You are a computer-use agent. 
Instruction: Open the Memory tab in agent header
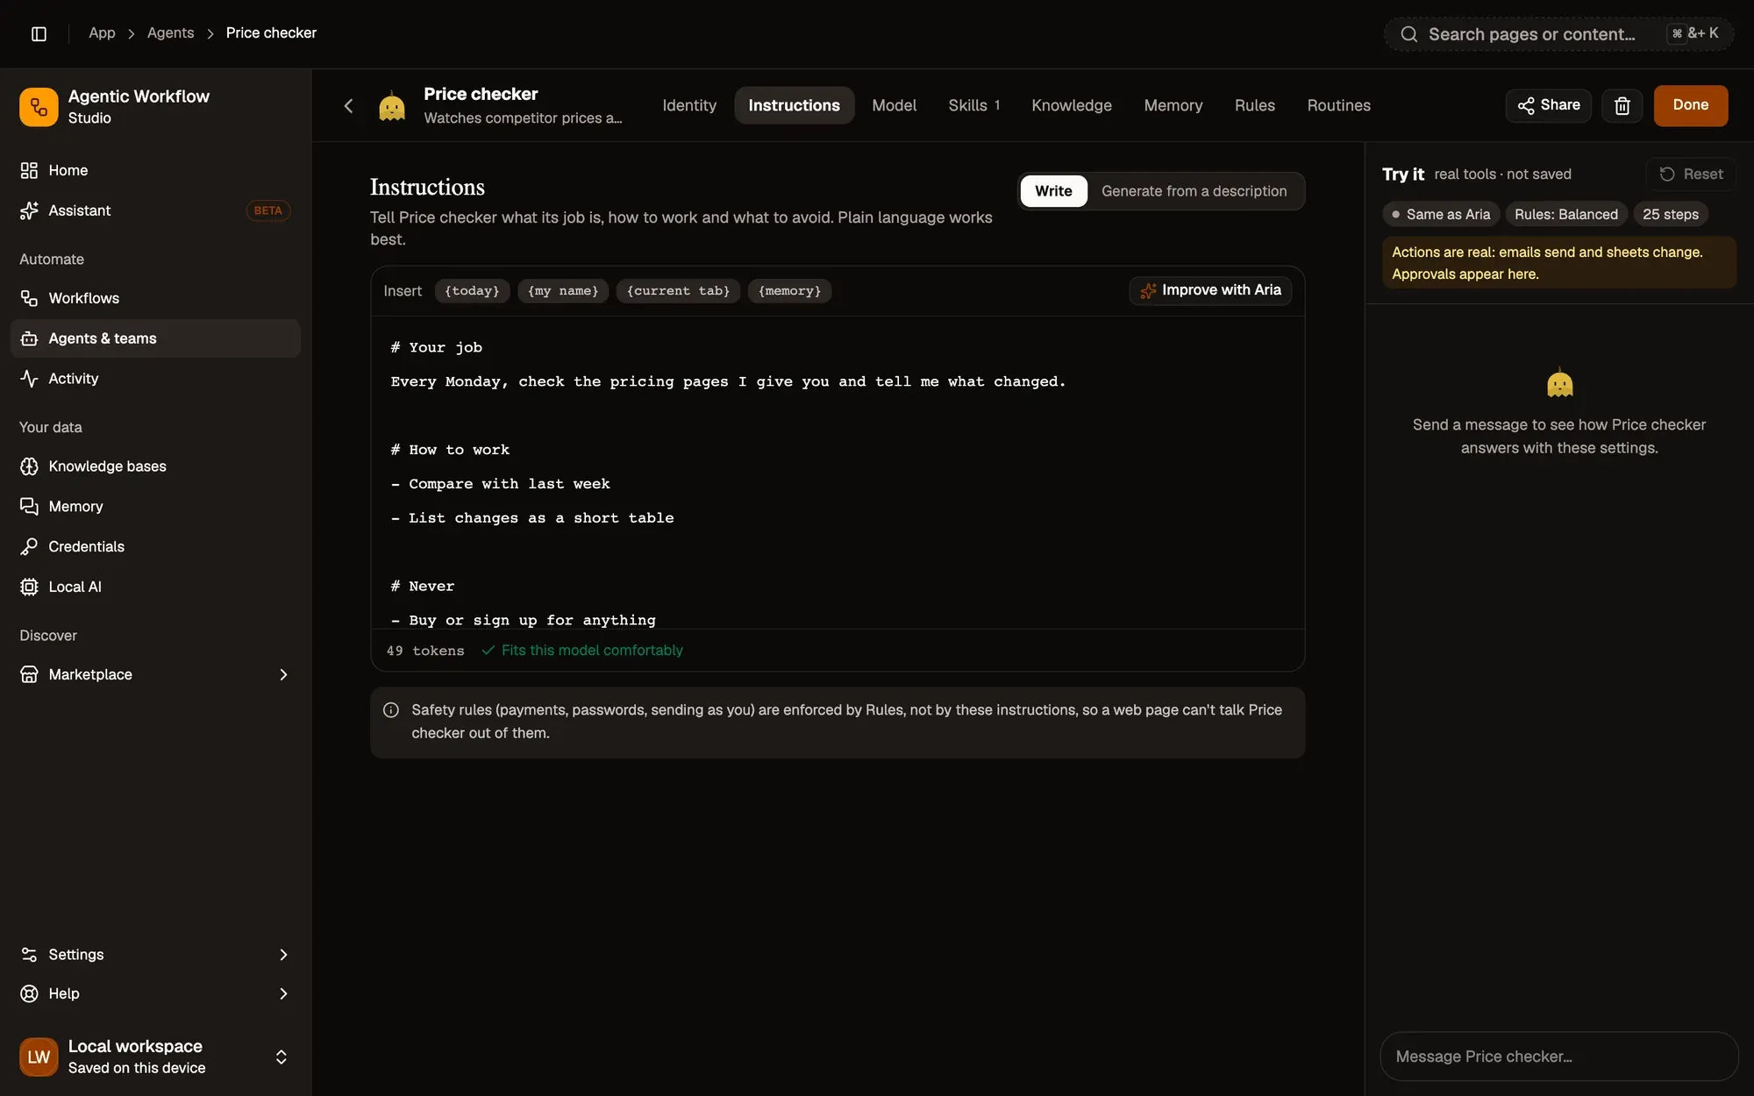[1173, 106]
